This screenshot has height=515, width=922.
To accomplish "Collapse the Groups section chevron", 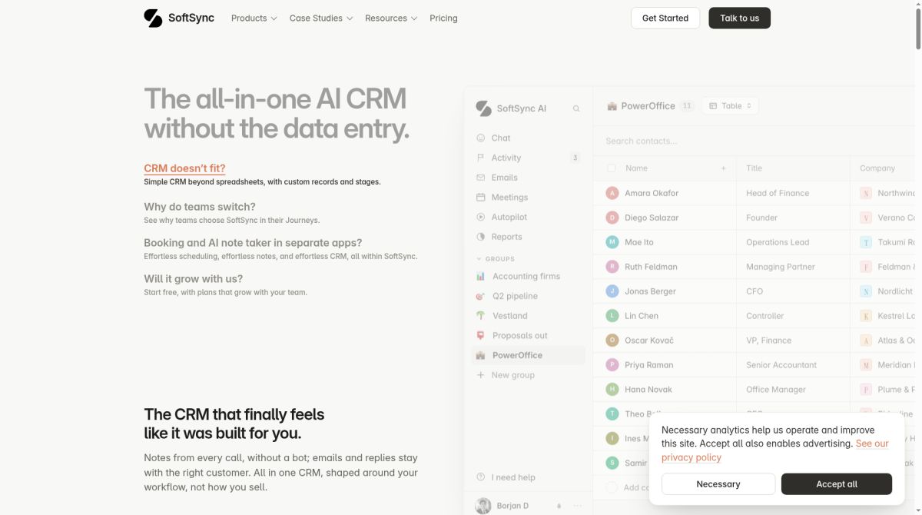I will click(479, 259).
